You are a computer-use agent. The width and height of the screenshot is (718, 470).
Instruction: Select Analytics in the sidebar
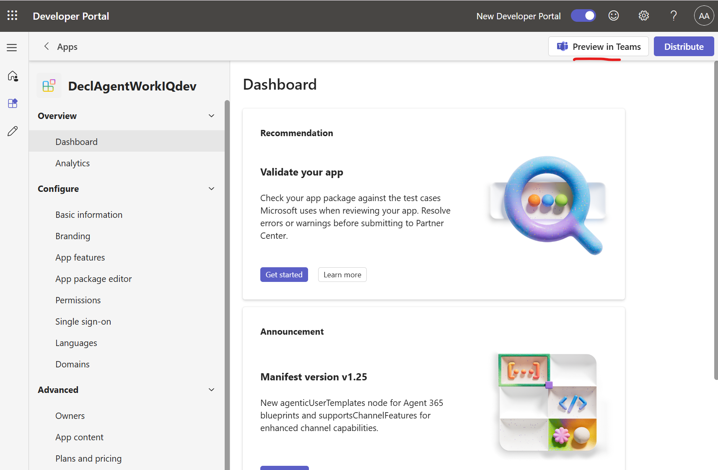pyautogui.click(x=73, y=163)
